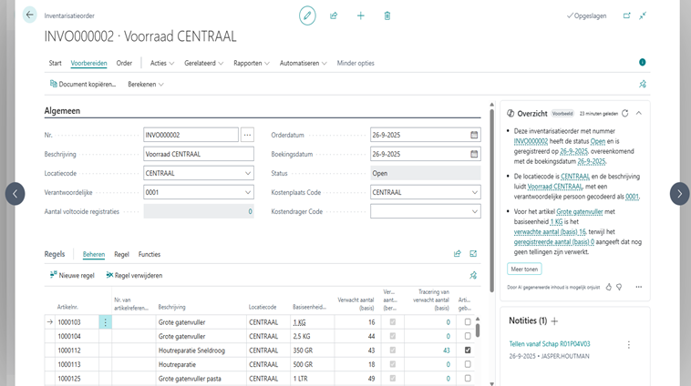This screenshot has width=691, height=386.
Task: Click the share icon in header
Action: point(334,15)
